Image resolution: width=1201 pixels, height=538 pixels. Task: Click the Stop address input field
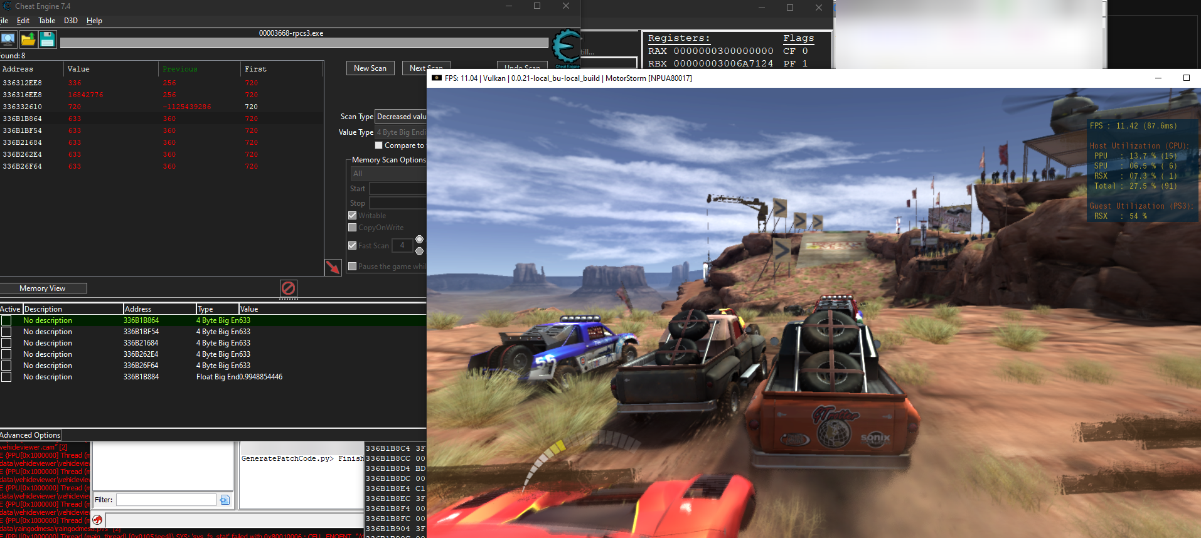[398, 203]
